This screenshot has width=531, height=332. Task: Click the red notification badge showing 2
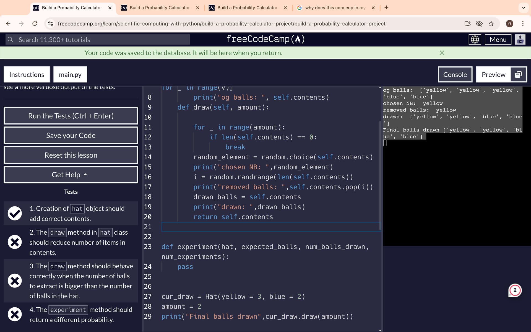[515, 290]
